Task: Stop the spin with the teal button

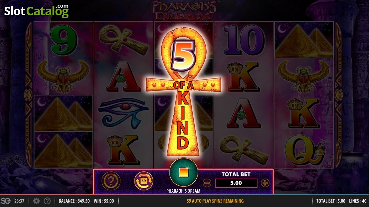Action: pos(183,172)
